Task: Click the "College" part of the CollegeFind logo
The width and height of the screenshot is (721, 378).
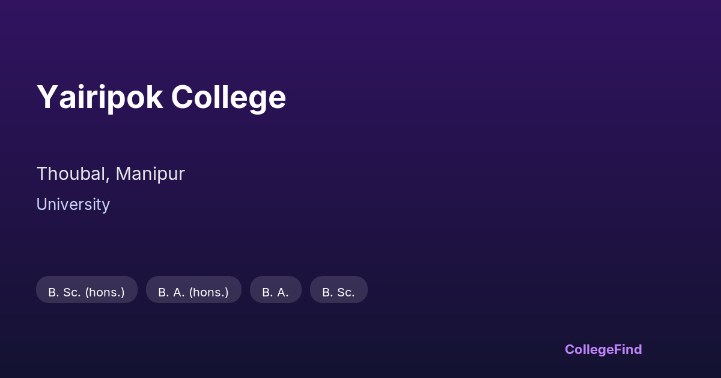Action: point(588,349)
